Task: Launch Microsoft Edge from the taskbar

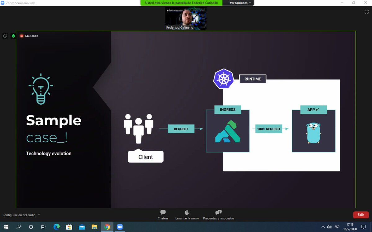Action: coord(56,227)
